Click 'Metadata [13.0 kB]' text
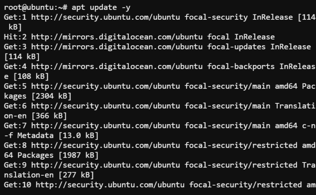 pos(58,136)
